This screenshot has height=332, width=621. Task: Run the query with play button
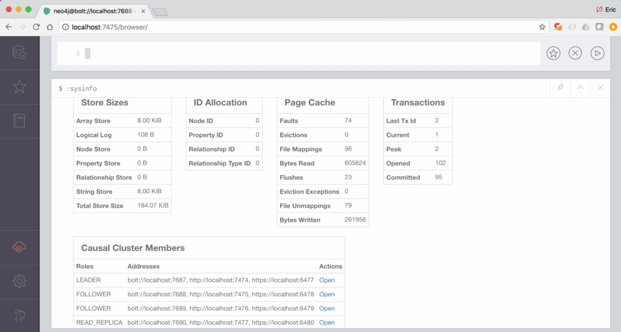(597, 53)
